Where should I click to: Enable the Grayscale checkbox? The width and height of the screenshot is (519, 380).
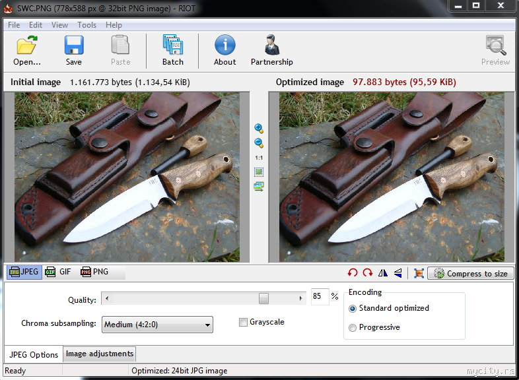(243, 322)
